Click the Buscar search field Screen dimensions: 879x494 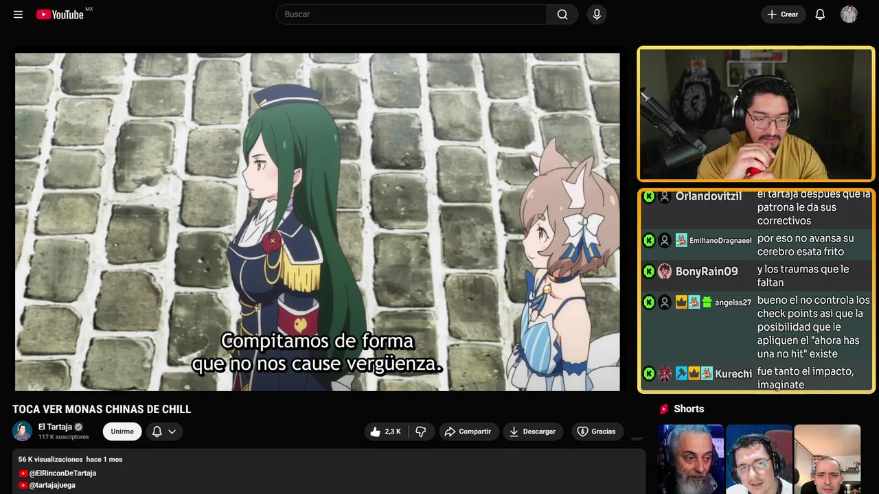point(411,14)
